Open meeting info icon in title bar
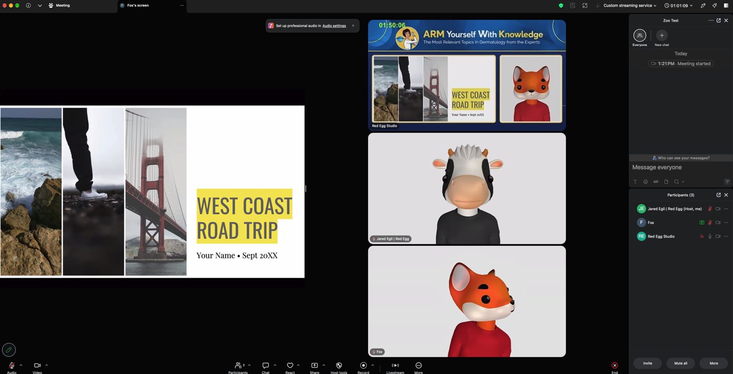This screenshot has height=374, width=733. [x=28, y=5]
